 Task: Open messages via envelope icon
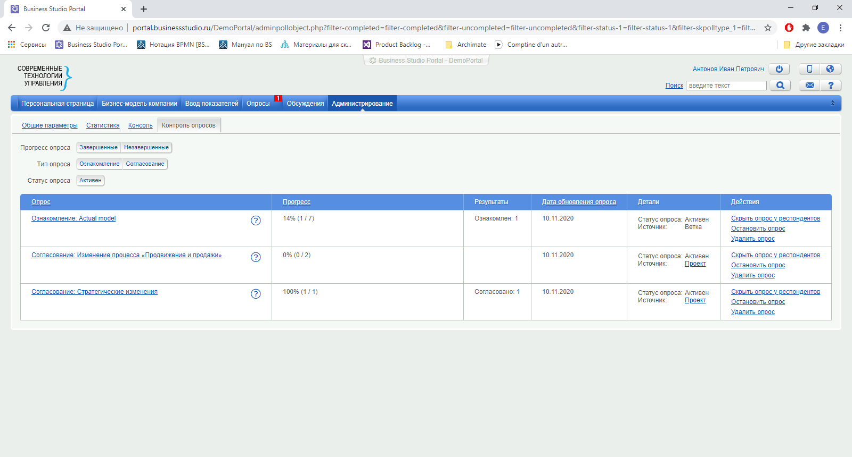point(809,86)
